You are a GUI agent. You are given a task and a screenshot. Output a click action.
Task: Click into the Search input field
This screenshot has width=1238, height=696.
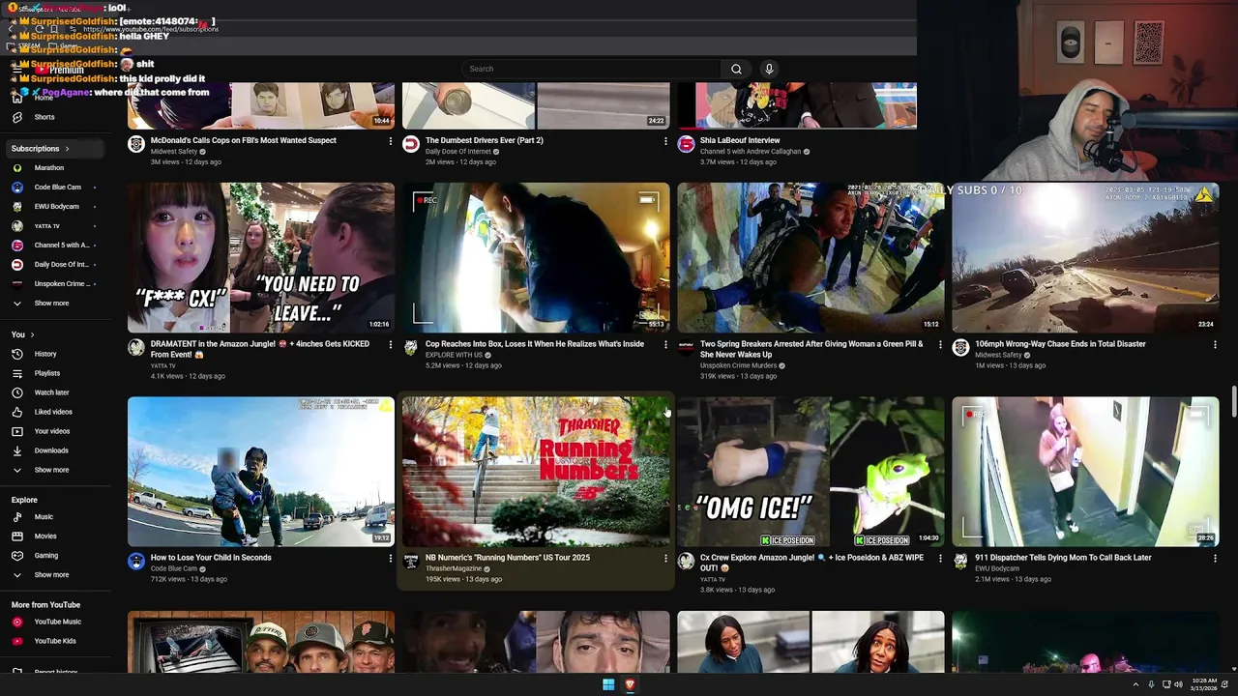point(591,69)
